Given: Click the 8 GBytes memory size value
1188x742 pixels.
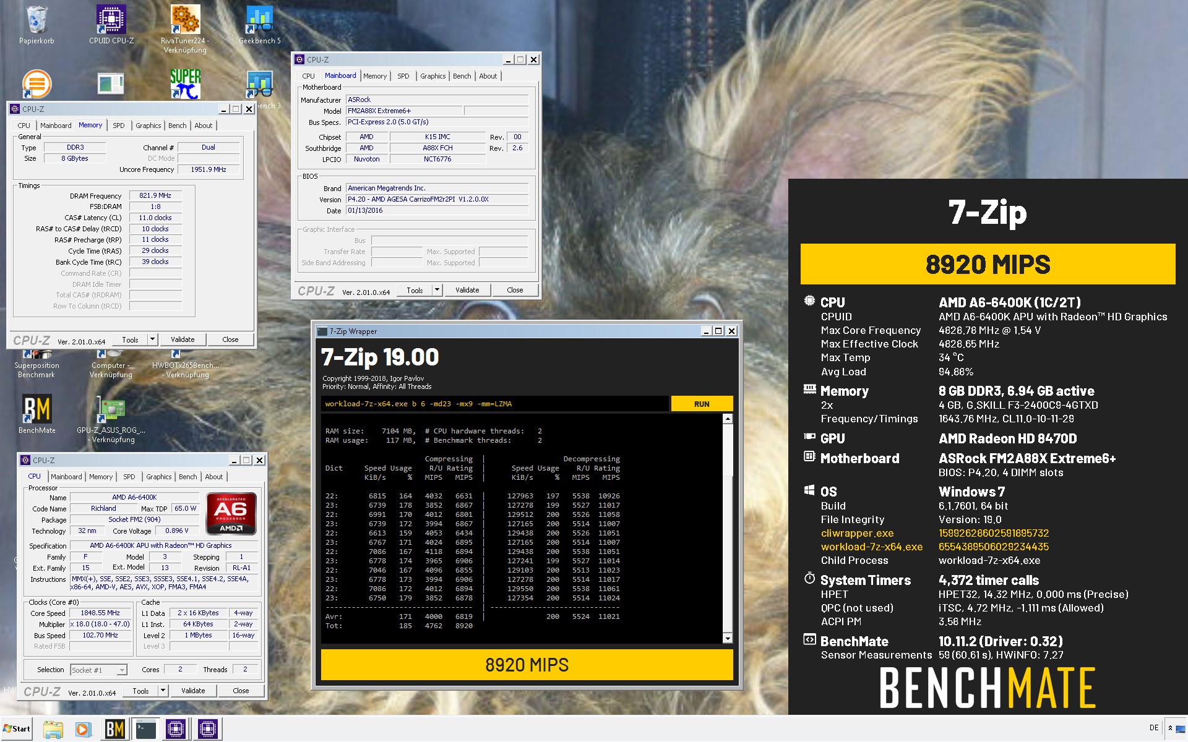Looking at the screenshot, I should (75, 158).
